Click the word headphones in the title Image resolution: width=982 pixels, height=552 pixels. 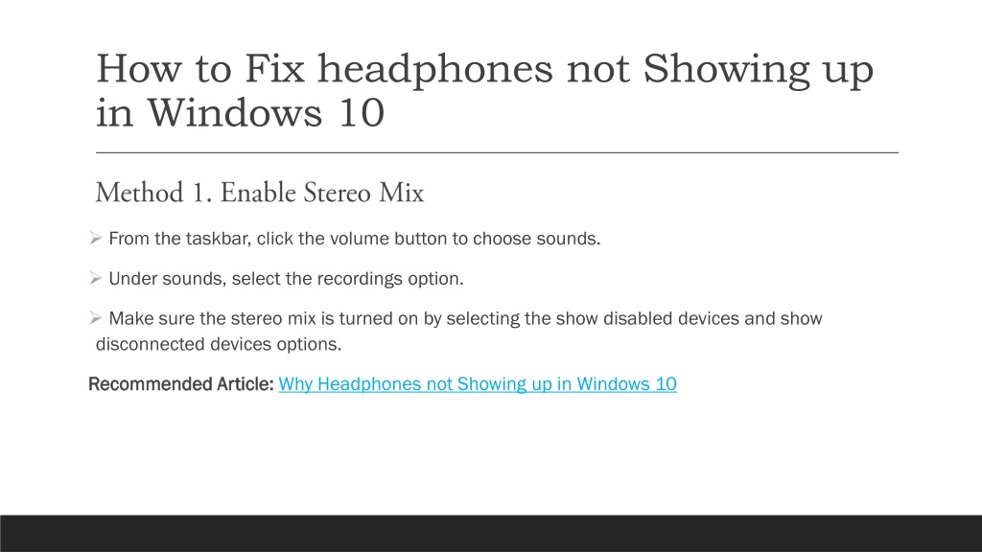click(x=435, y=69)
